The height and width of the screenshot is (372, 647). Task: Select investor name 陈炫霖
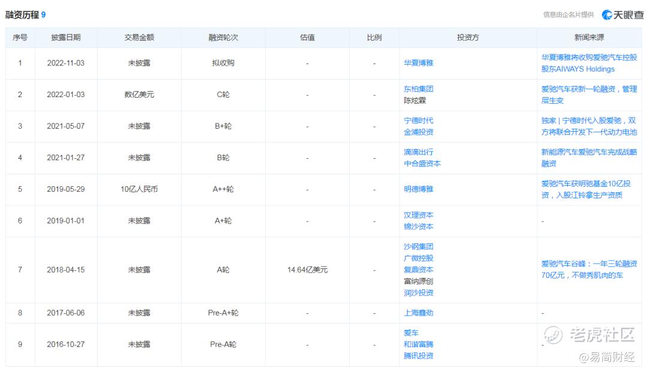415,100
